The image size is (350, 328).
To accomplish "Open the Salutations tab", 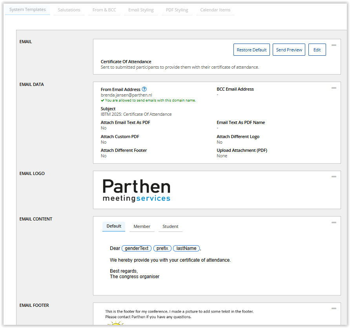I will 69,10.
